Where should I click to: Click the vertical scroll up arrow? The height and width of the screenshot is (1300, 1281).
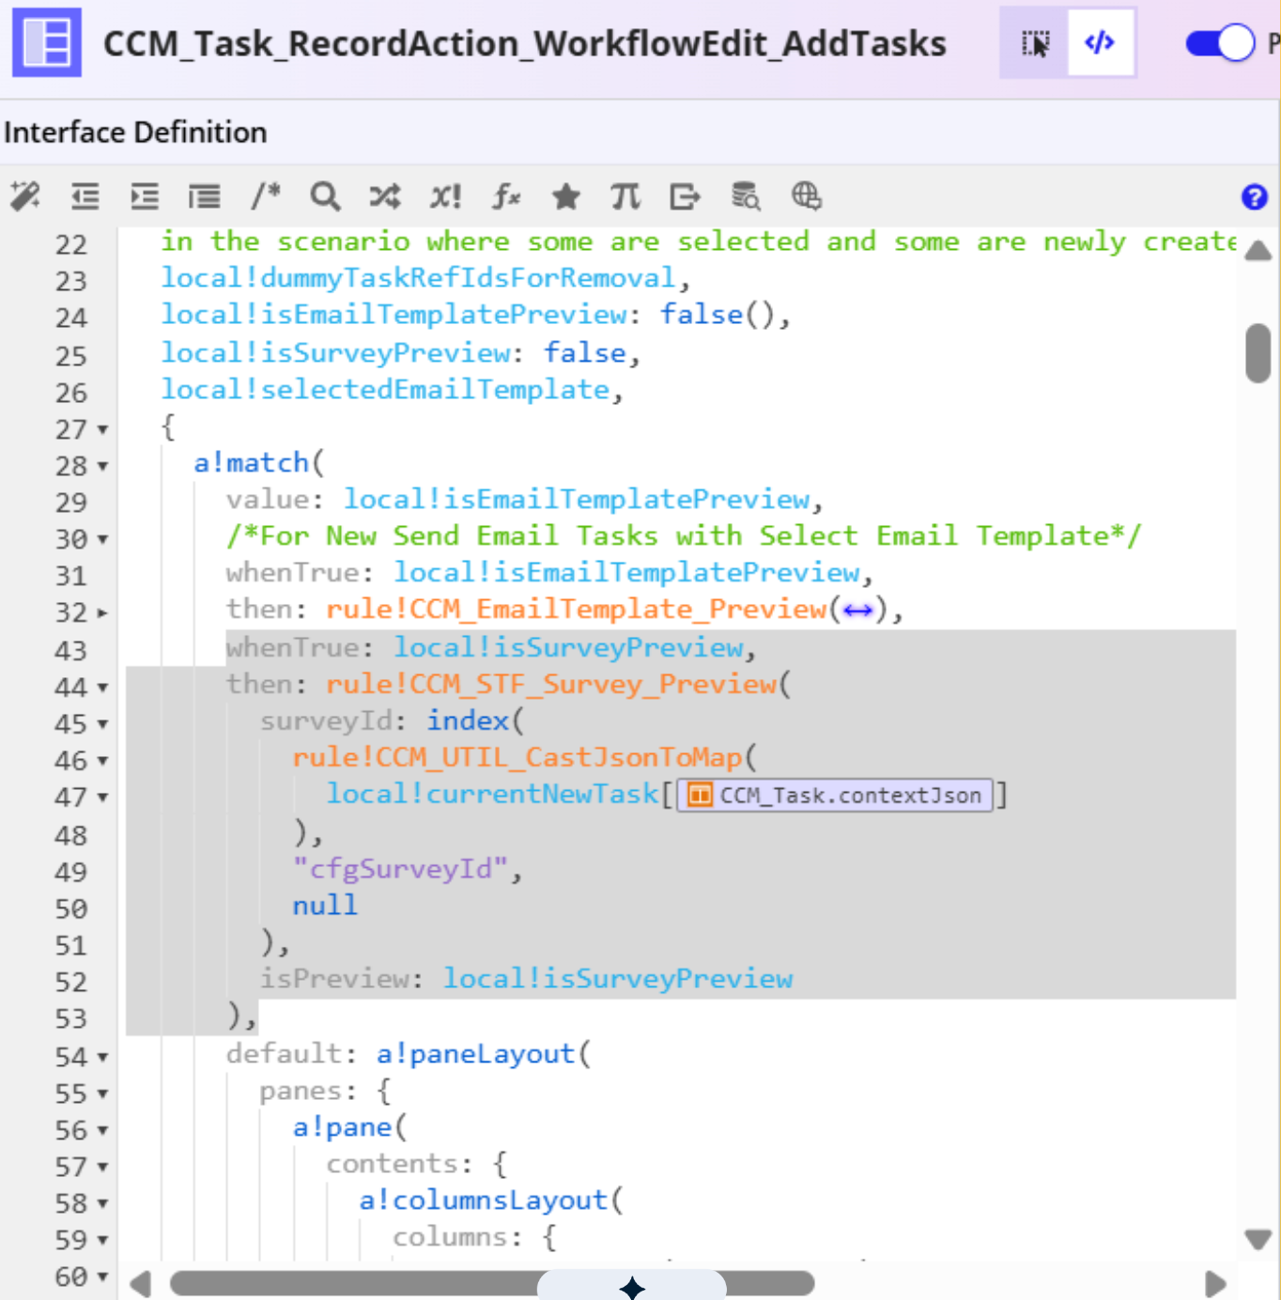tap(1258, 250)
